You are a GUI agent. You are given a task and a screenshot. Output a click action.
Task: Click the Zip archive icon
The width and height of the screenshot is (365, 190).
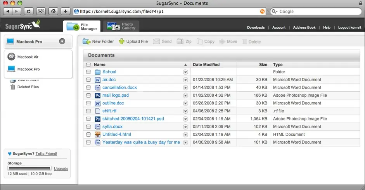180,41
